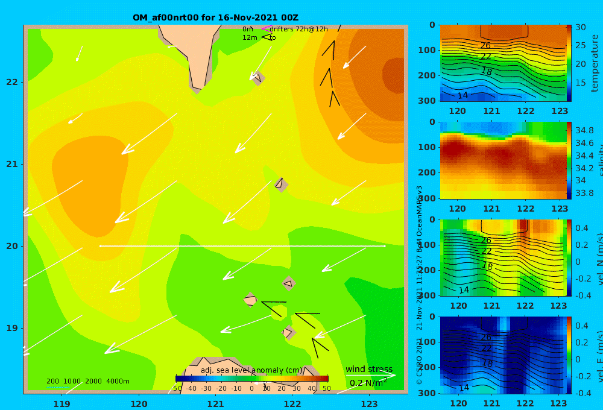Click the island marker near latitude 20.8
The width and height of the screenshot is (603, 410).
click(281, 184)
